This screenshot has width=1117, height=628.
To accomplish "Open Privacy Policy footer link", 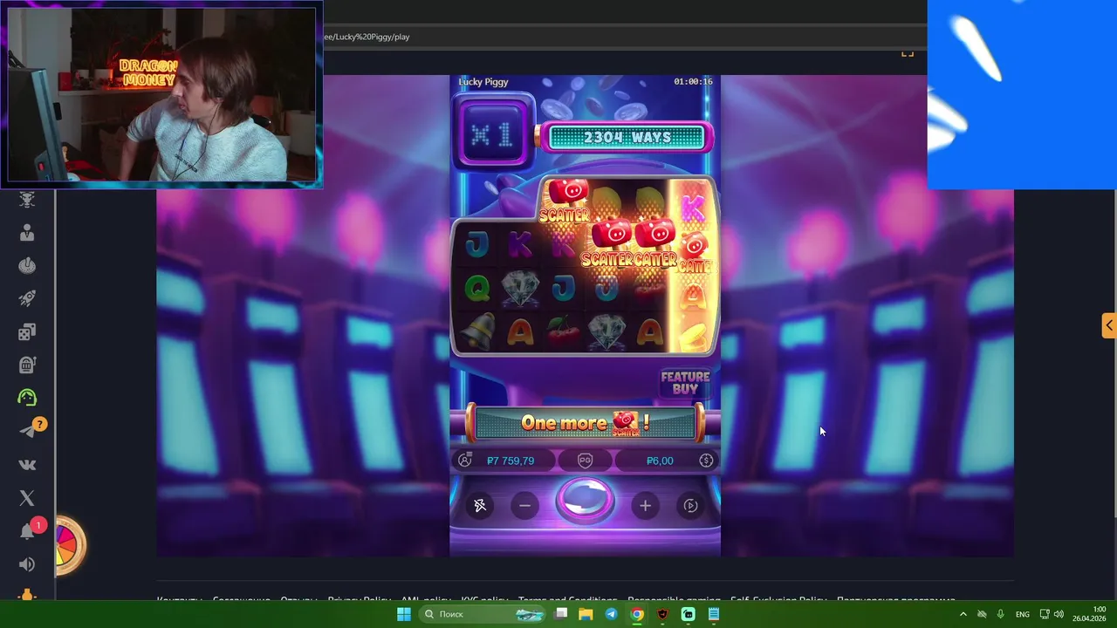I will tap(359, 600).
